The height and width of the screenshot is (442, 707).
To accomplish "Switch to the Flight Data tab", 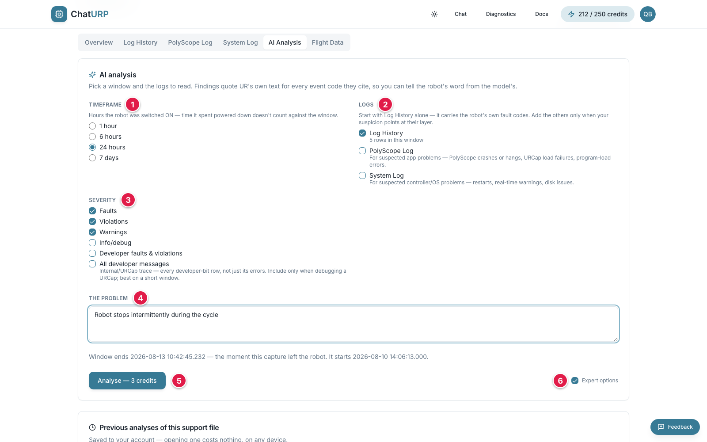I will [x=327, y=42].
